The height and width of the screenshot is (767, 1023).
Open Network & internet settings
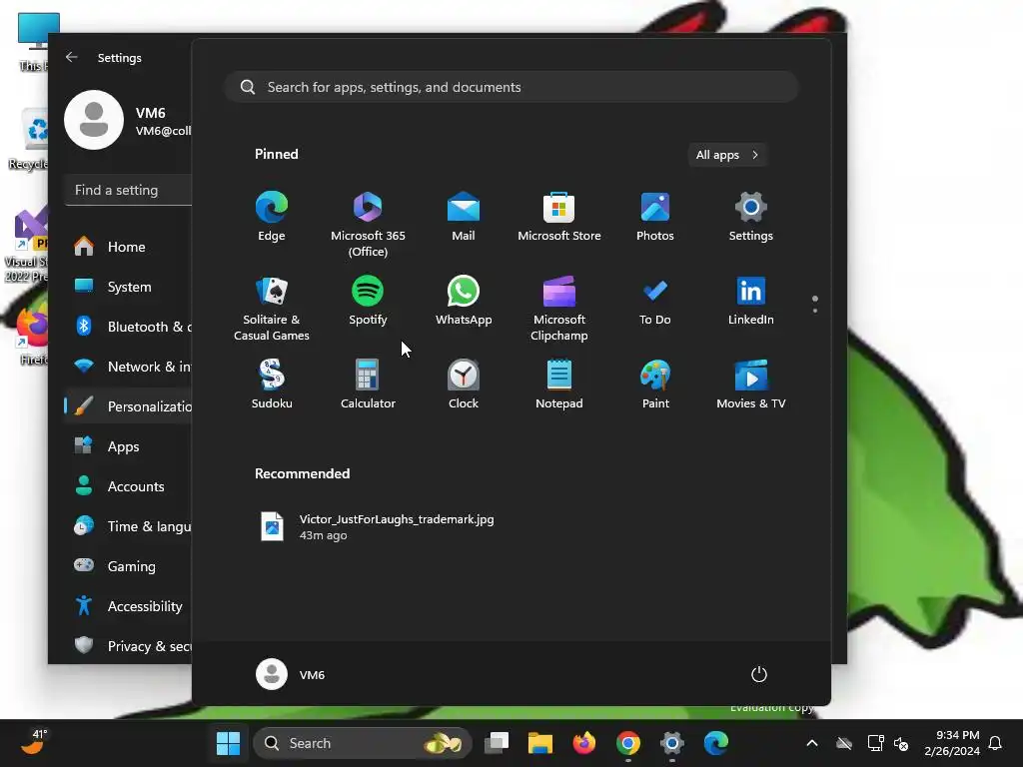click(x=128, y=367)
